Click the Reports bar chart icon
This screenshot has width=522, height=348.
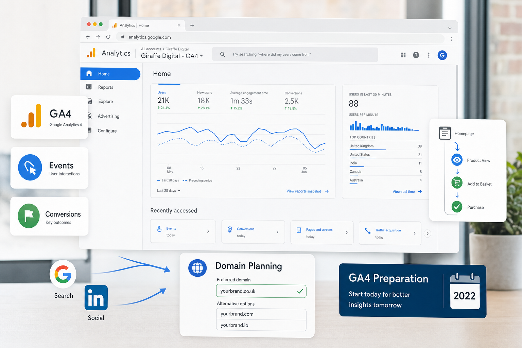(x=89, y=87)
